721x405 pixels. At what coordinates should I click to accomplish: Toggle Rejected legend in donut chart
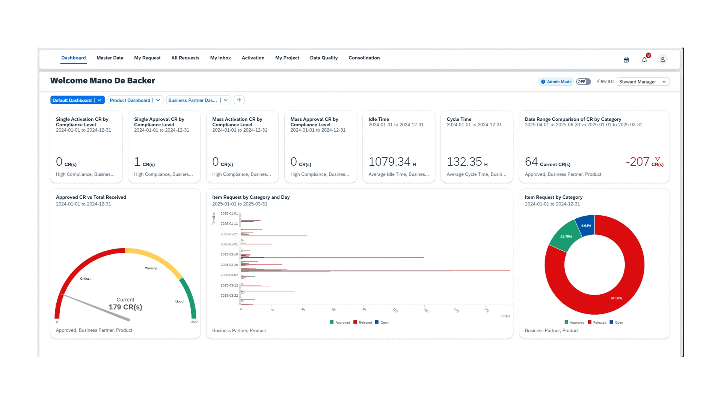tap(597, 322)
